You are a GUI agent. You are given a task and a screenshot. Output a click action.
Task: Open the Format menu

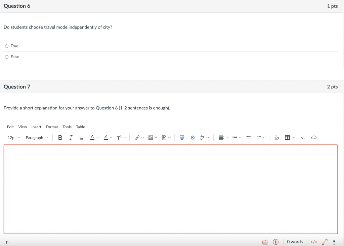tap(52, 127)
